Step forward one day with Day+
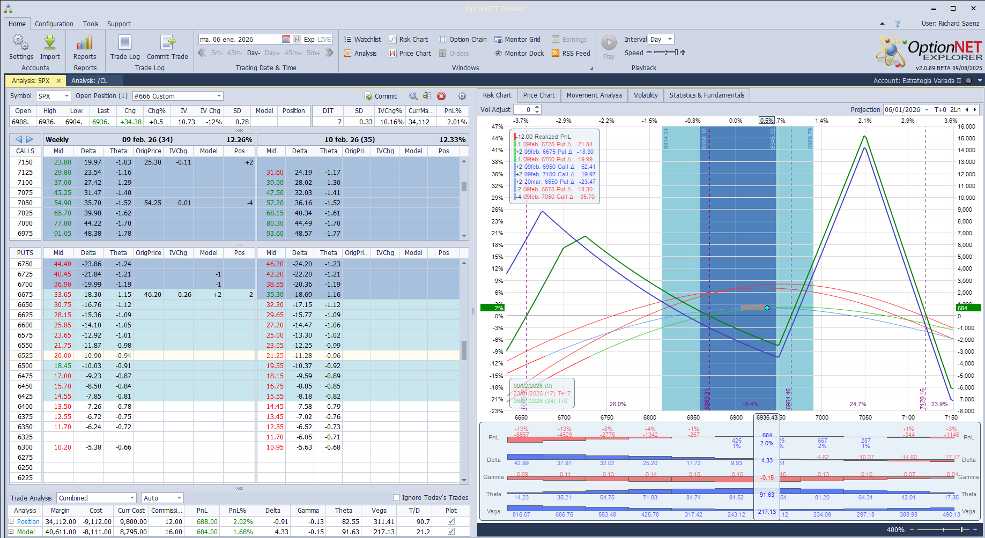 click(x=272, y=53)
